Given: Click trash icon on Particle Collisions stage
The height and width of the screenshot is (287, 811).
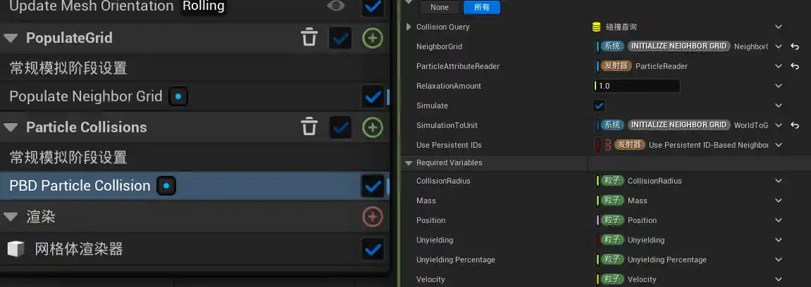Looking at the screenshot, I should [x=309, y=127].
